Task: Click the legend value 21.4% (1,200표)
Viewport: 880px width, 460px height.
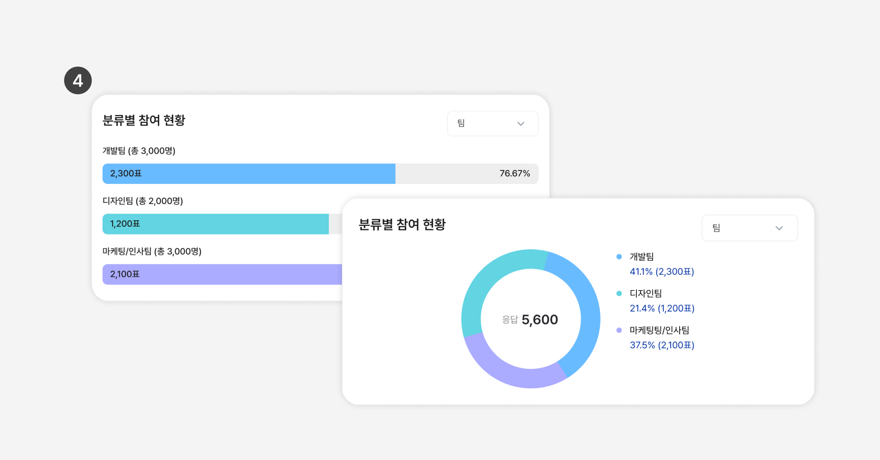Action: pyautogui.click(x=662, y=308)
